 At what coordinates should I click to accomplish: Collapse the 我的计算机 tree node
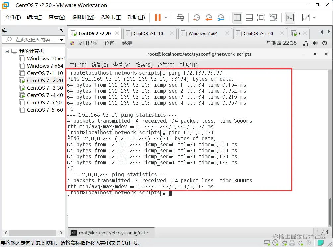pyautogui.click(x=7, y=51)
